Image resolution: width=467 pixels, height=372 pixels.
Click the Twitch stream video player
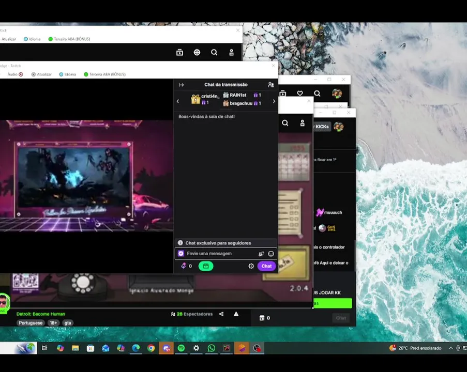pyautogui.click(x=87, y=176)
